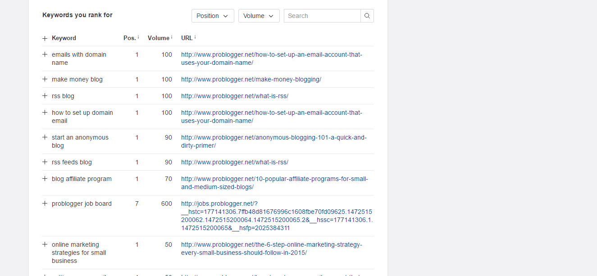The height and width of the screenshot is (276, 597).
Task: Expand the 'emails with domain name' row
Action: (45, 54)
